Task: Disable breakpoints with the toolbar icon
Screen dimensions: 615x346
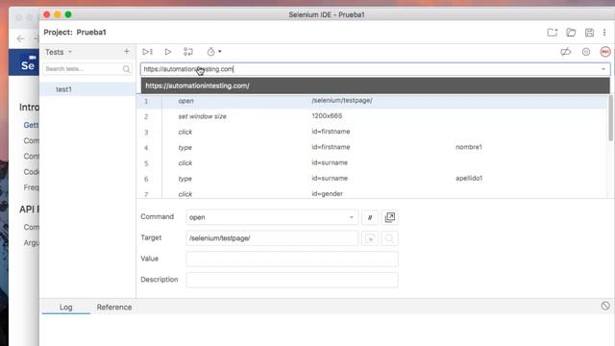Action: 566,52
